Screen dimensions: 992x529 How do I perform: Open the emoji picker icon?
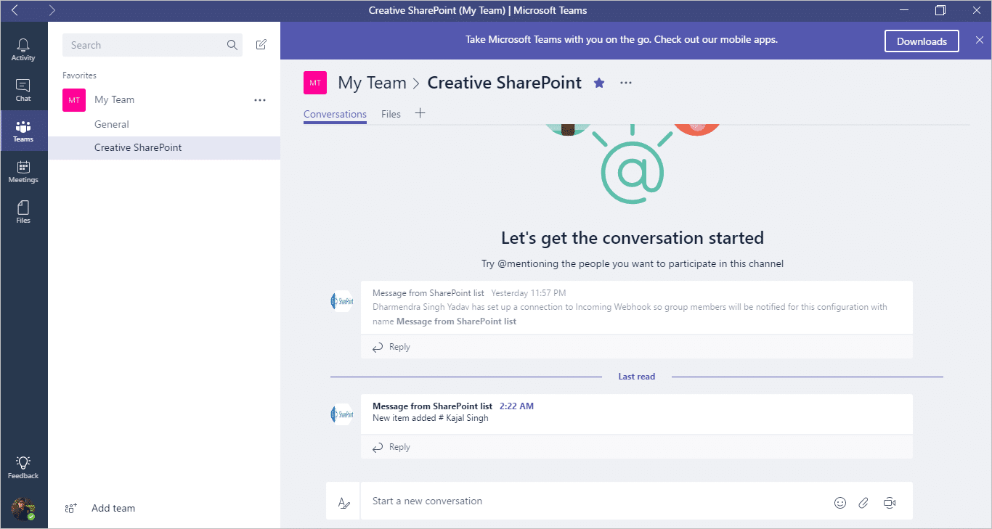coord(840,502)
